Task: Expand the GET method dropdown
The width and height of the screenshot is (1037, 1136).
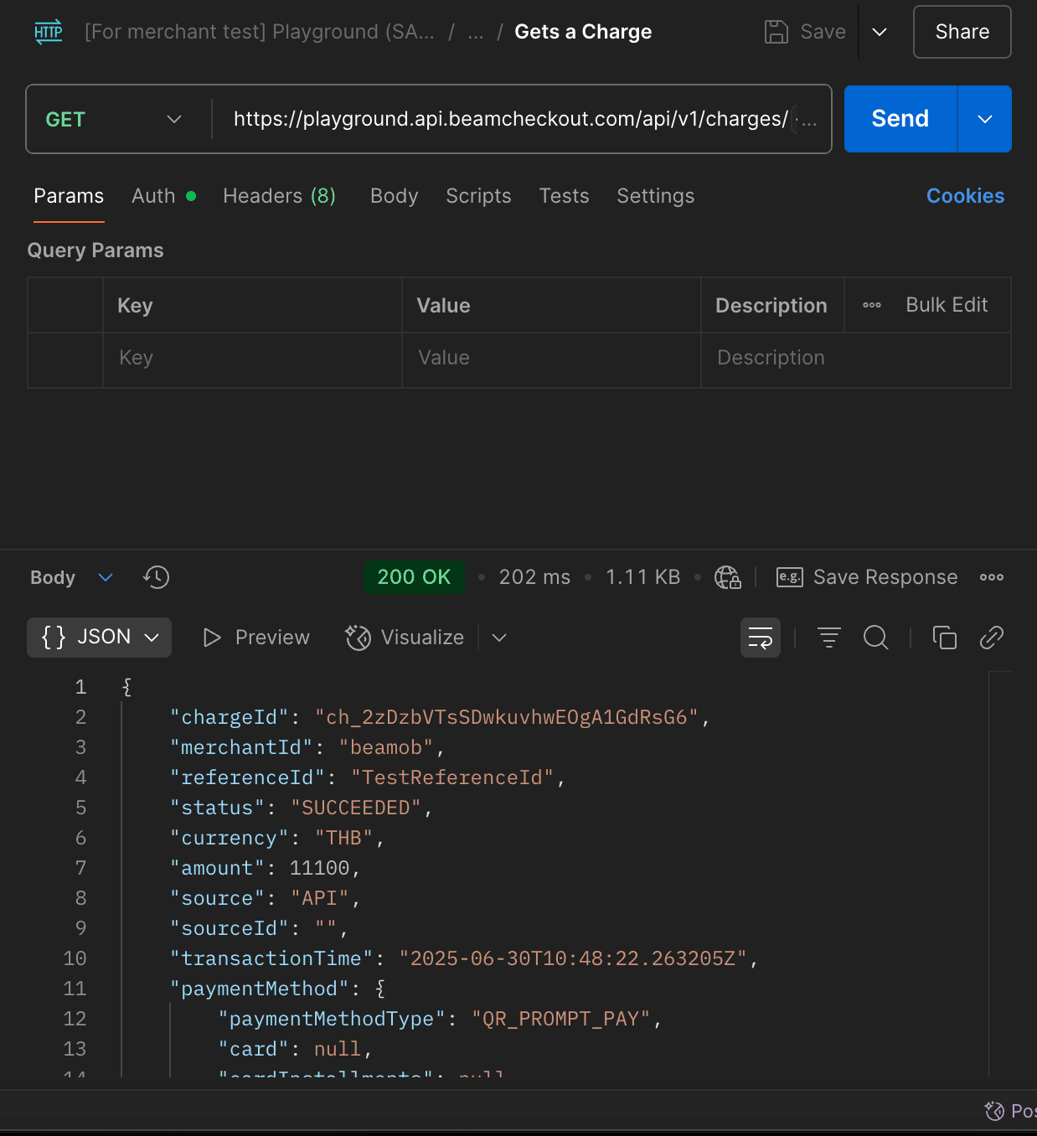Action: 114,119
